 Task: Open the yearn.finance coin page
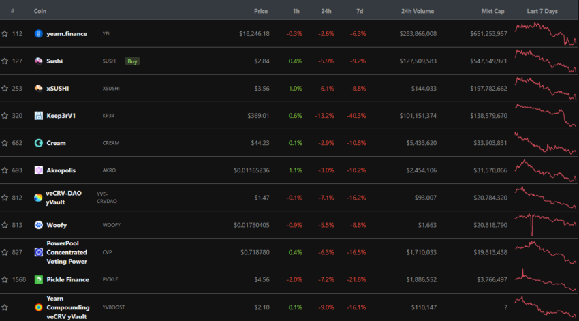67,33
